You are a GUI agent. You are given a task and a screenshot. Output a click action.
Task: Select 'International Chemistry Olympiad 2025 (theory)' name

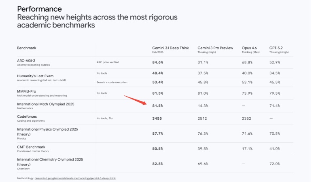click(50, 162)
